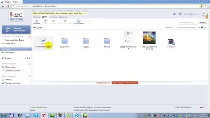
Task: Click the Переезд link in sidebar
Action: 8,80
